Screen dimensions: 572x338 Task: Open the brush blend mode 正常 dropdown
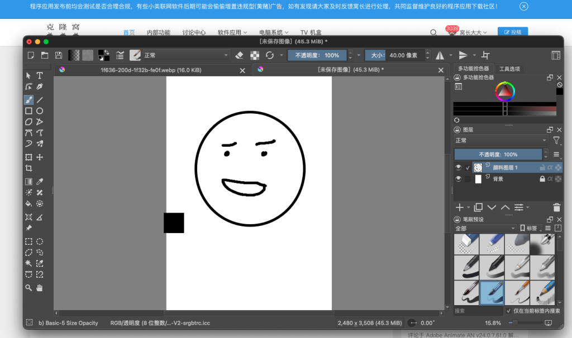[186, 55]
